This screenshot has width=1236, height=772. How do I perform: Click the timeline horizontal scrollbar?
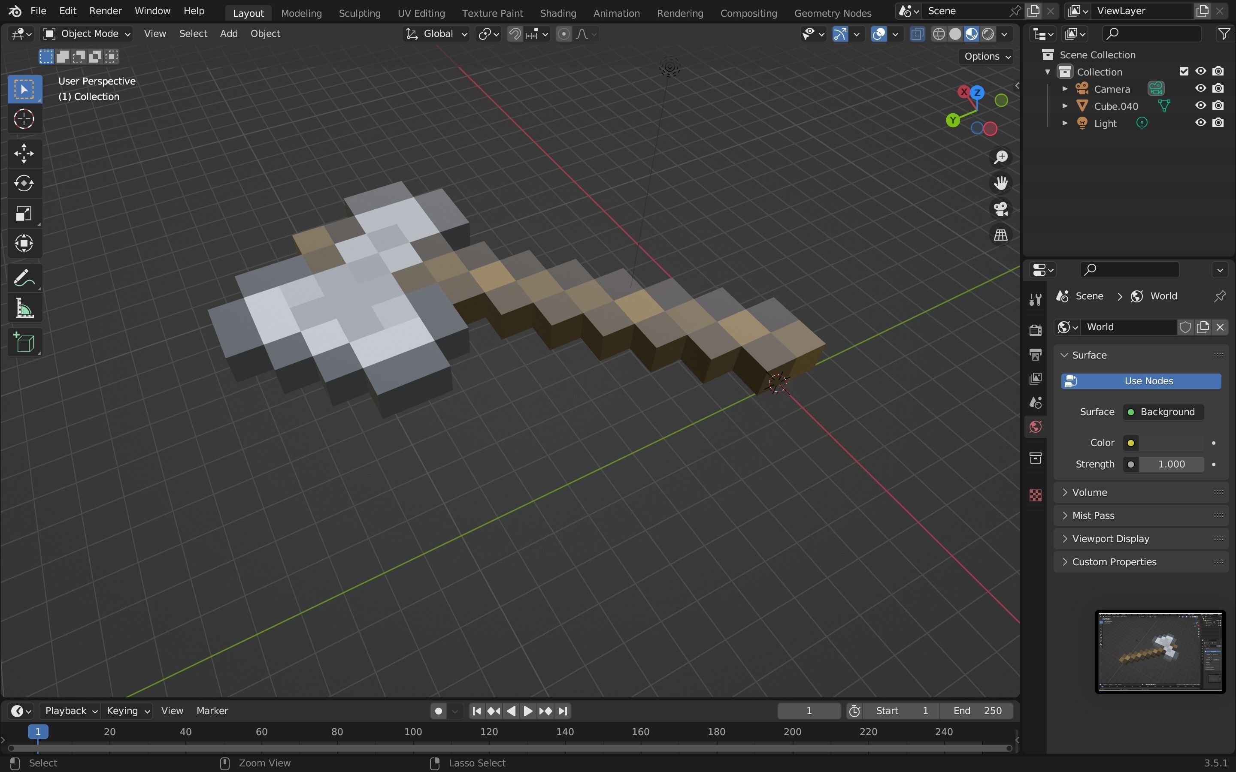(x=509, y=748)
